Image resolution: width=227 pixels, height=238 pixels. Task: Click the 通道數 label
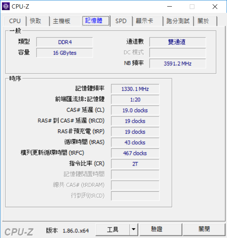pos(135,42)
